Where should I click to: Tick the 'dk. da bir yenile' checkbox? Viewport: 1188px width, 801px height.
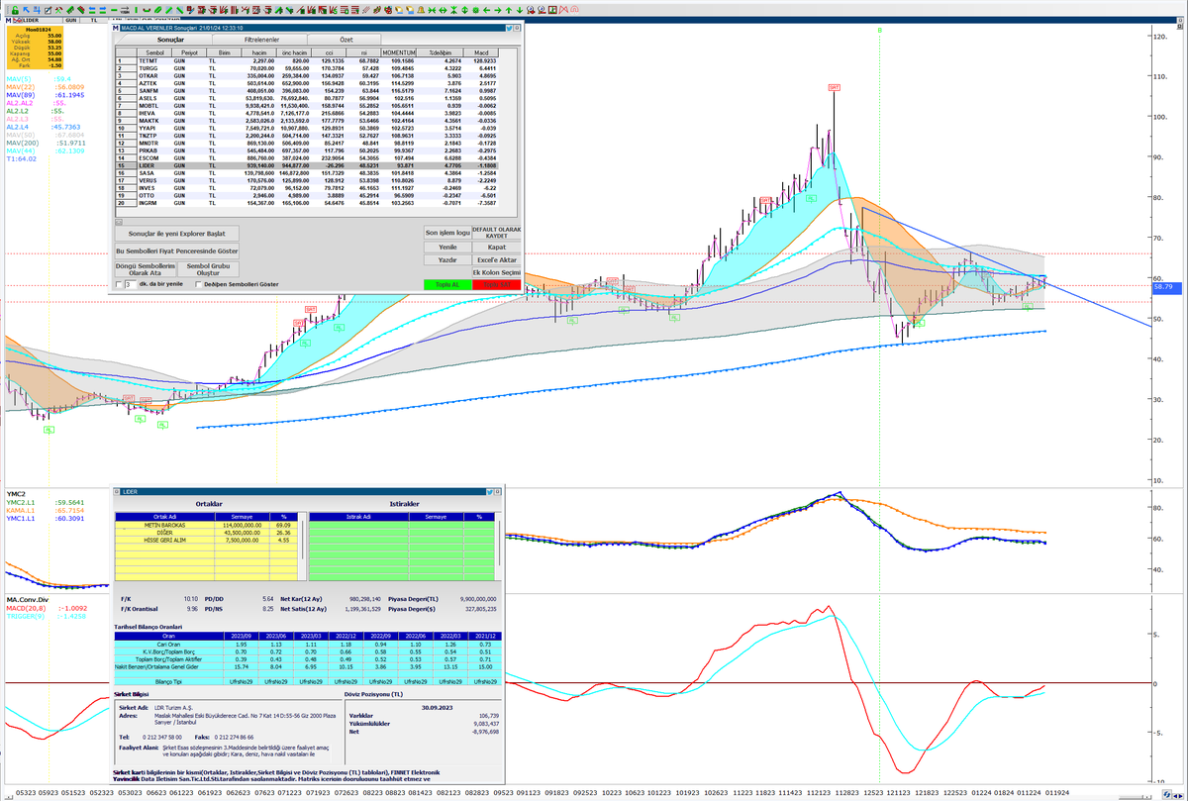[x=118, y=284]
